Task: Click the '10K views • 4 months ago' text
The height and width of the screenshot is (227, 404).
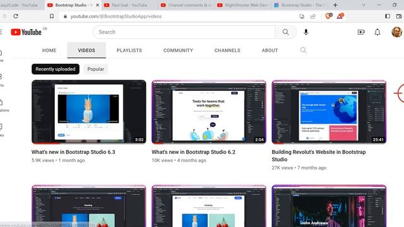Action: coord(179,160)
